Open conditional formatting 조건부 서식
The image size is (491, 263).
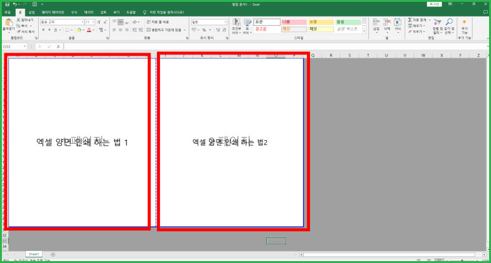point(236,26)
